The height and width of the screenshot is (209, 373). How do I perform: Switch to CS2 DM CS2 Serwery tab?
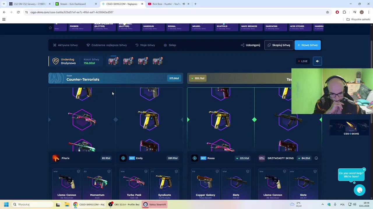pyautogui.click(x=30, y=4)
